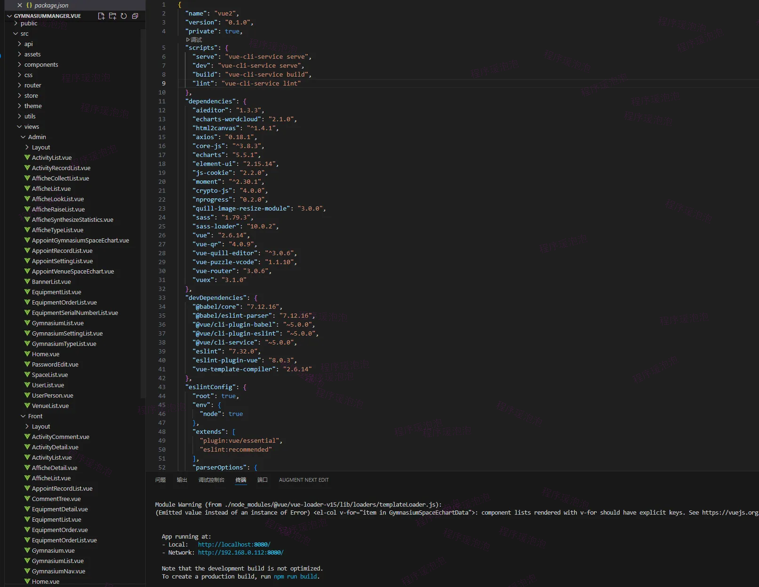Open EquipmentDetail.vue file

click(60, 509)
